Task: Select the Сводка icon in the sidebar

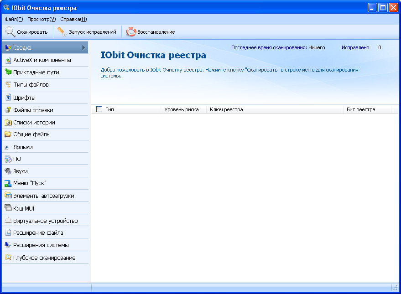Action: (x=8, y=47)
